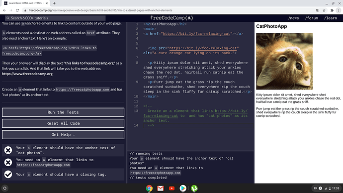Click the freecodecamp.org example code snippet
This screenshot has height=193, width=343.
pyautogui.click(x=49, y=51)
